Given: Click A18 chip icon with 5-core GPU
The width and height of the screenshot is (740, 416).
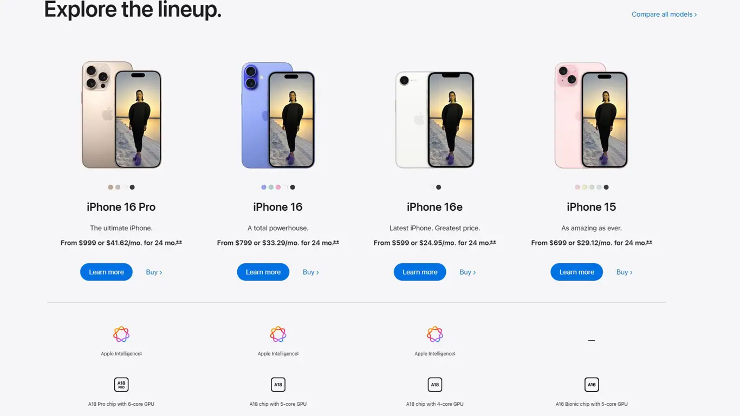Looking at the screenshot, I should (x=278, y=385).
